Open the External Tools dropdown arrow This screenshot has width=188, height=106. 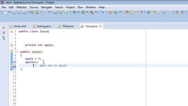(x=96, y=12)
